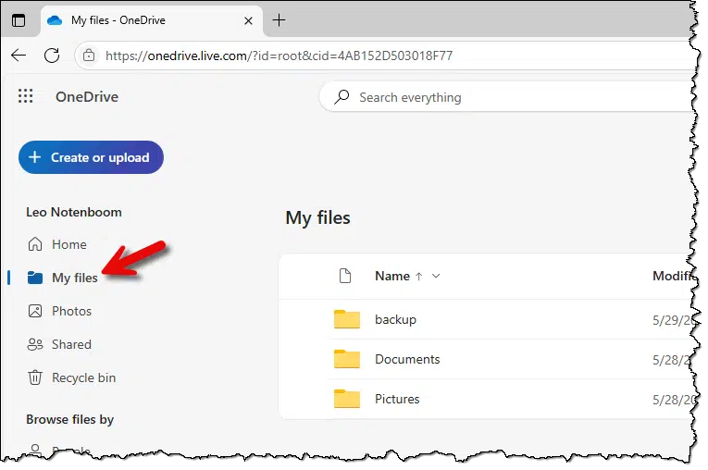Click the Shared people icon
Image resolution: width=708 pixels, height=470 pixels.
pos(35,344)
